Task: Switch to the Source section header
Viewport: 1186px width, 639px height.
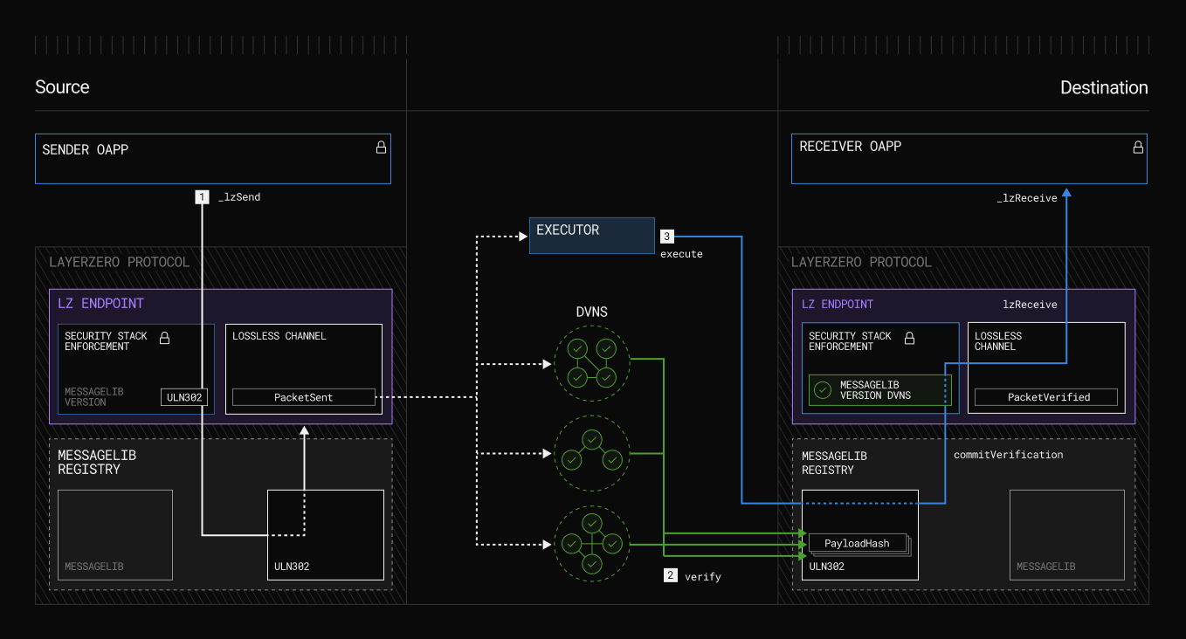Action: [x=61, y=87]
